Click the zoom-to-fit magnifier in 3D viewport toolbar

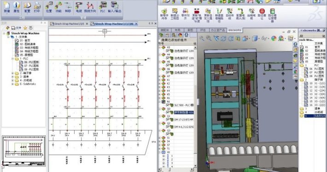coord(202,38)
